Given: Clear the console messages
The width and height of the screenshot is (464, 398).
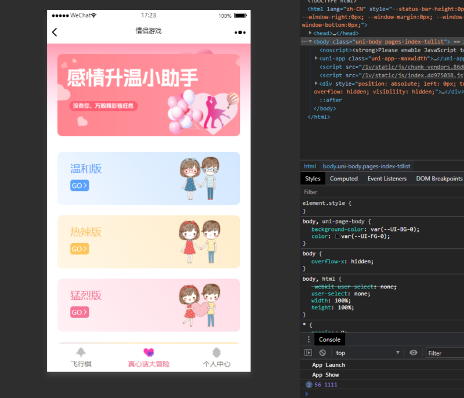Looking at the screenshot, I should pos(322,352).
